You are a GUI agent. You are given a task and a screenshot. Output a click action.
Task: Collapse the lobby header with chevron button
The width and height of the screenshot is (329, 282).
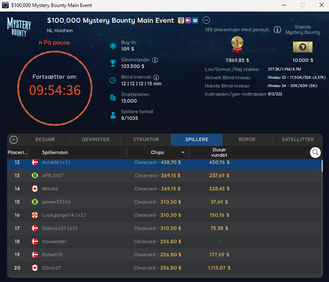(14, 140)
